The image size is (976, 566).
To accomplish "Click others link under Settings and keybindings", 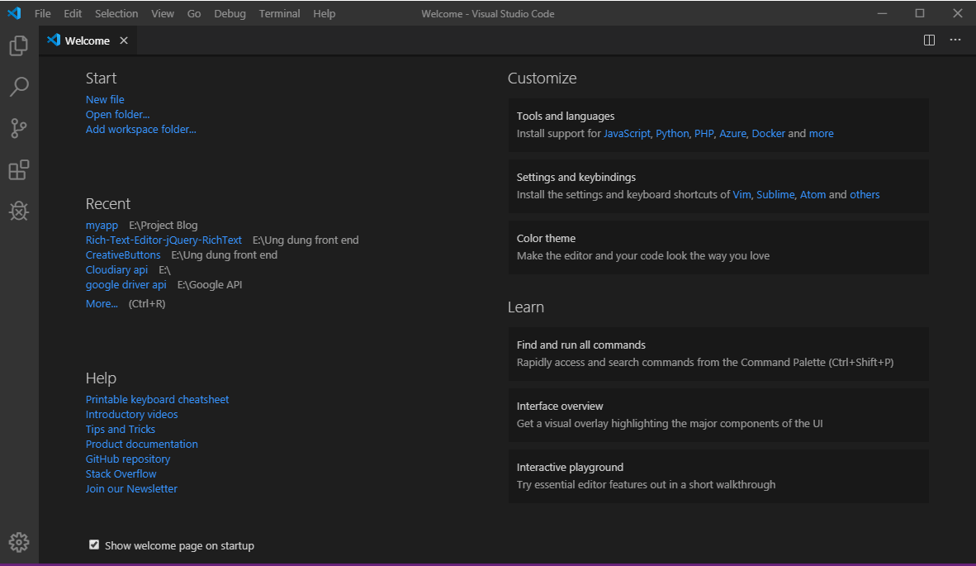I will [x=865, y=195].
